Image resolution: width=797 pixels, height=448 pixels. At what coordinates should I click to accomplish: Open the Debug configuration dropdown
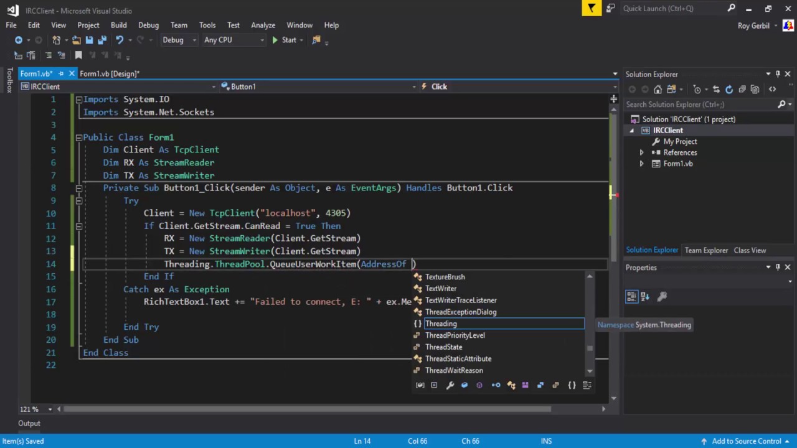coord(179,40)
